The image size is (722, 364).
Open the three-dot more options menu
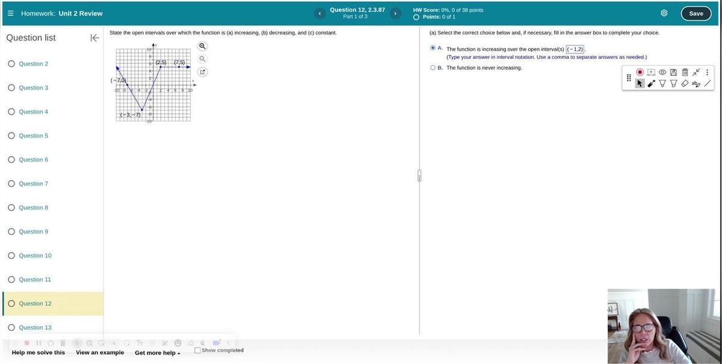(x=707, y=72)
